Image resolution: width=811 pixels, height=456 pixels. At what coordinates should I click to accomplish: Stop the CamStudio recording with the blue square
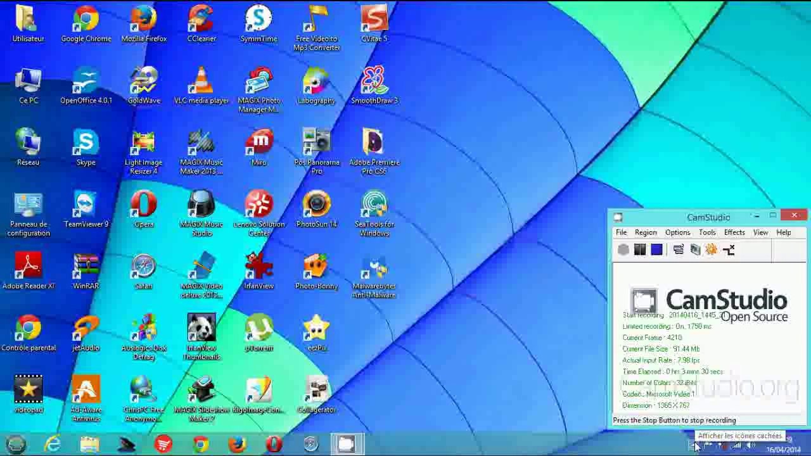click(656, 250)
